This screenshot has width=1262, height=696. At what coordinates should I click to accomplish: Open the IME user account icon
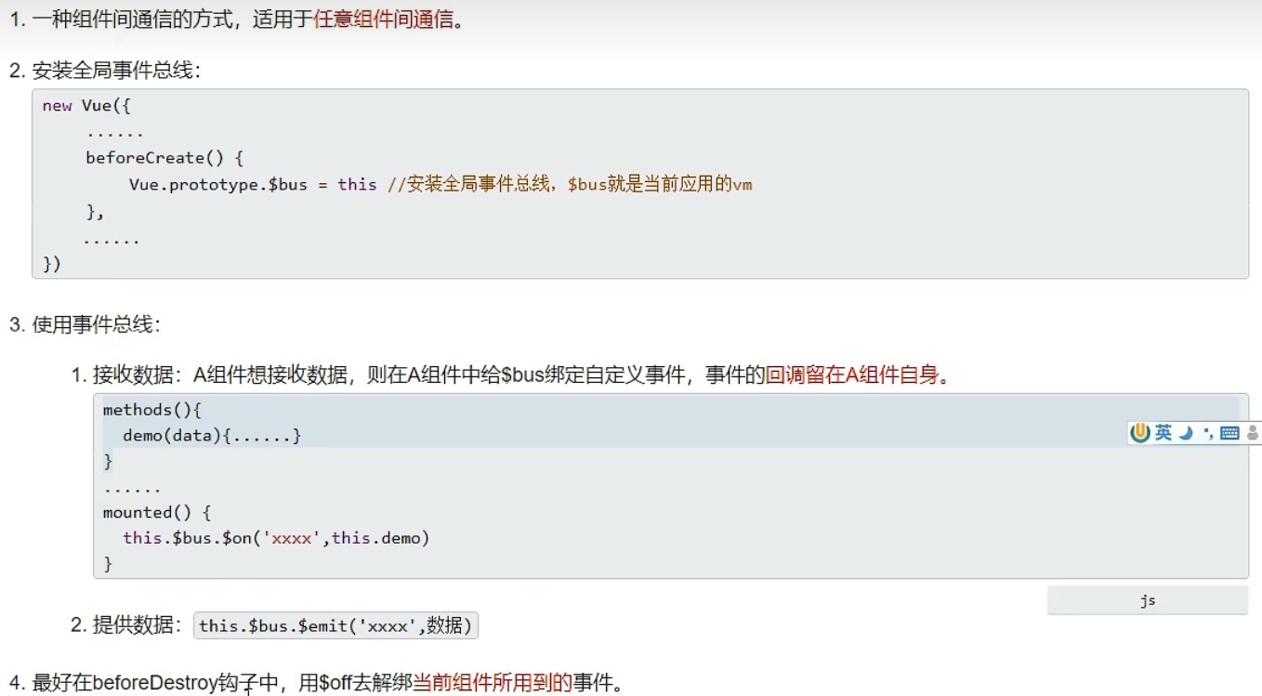click(x=1253, y=433)
